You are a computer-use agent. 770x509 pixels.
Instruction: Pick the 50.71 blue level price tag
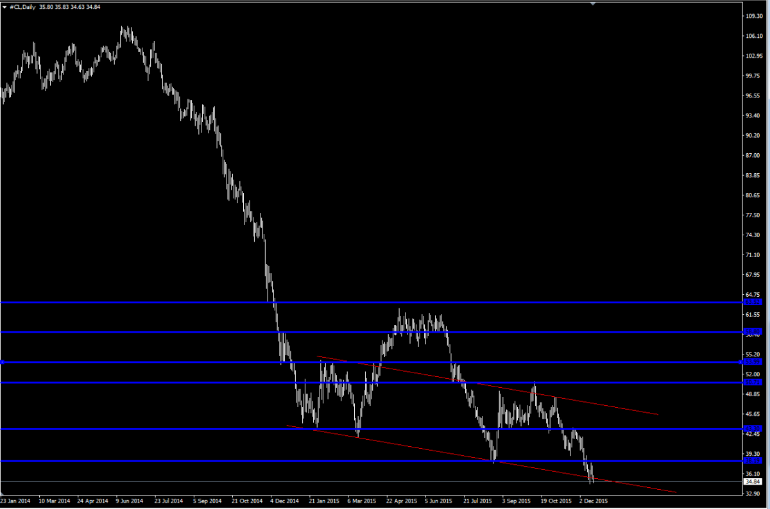pos(751,382)
